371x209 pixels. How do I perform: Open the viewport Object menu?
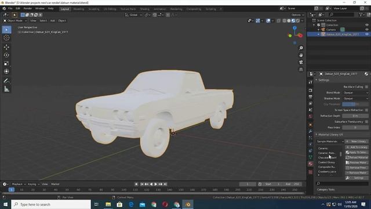coord(62,21)
